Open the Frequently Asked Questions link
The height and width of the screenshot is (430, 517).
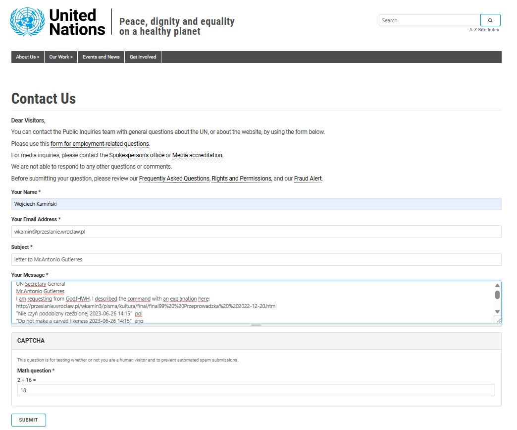174,179
